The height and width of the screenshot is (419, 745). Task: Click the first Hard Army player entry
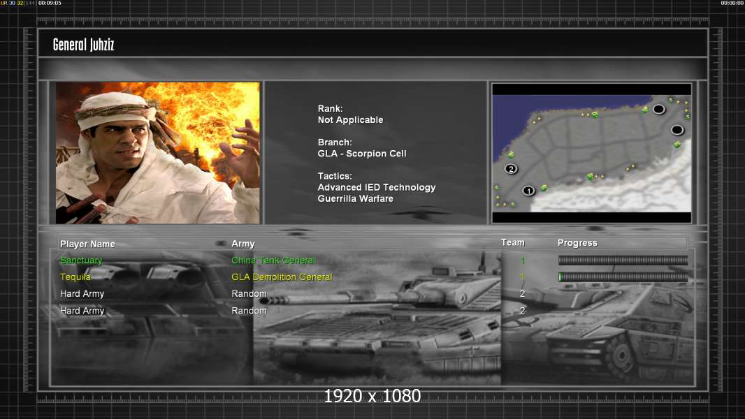pos(82,294)
